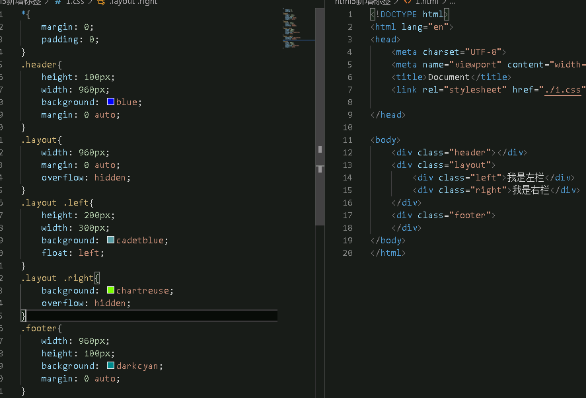Click the .layout .left{ selector

pyautogui.click(x=57, y=203)
